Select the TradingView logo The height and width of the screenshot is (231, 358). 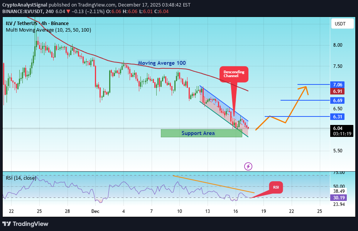[26, 224]
